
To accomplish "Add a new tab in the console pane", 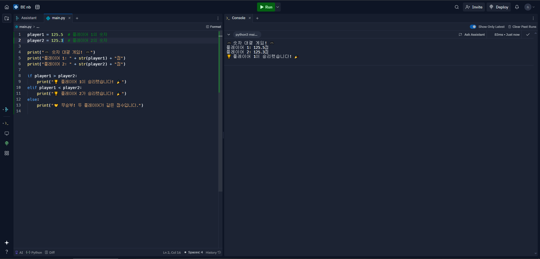I will point(257,18).
